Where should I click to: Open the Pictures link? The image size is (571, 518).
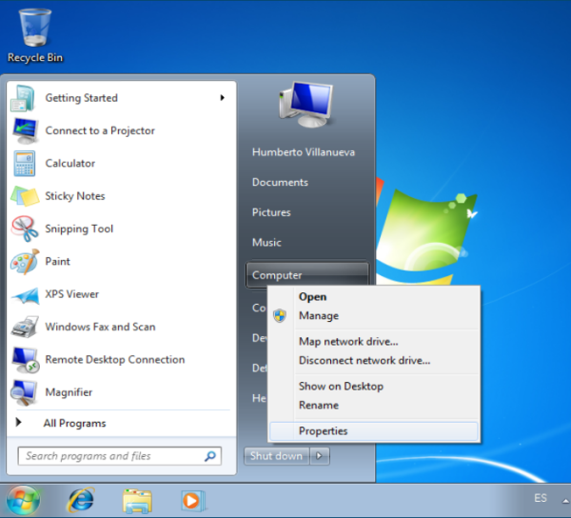pos(271,212)
